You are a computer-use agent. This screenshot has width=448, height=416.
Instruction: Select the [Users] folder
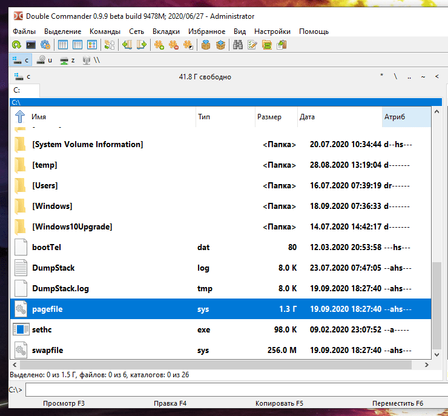click(220, 185)
